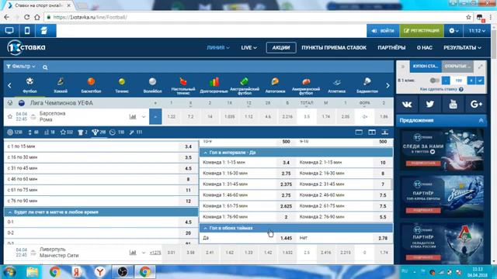Show the trophy market group (298)
The width and height of the screenshot is (497, 279).
99,133
